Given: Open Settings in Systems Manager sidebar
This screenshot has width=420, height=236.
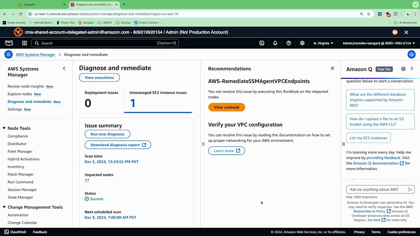Looking at the screenshot, I should pyautogui.click(x=15, y=109).
